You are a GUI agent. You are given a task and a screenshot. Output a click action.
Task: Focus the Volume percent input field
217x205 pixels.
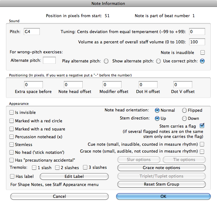pos(197,42)
